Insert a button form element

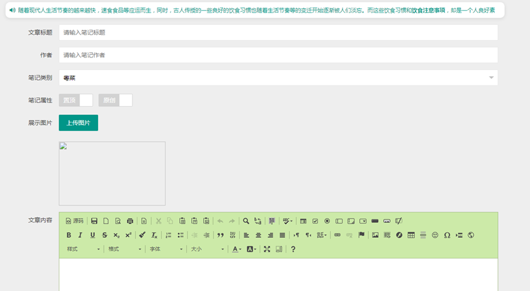tap(375, 221)
